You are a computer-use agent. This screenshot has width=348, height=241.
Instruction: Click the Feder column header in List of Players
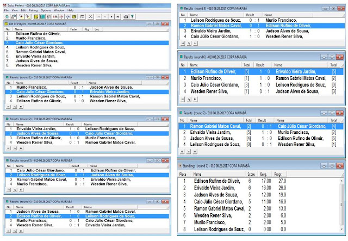pos(75,29)
